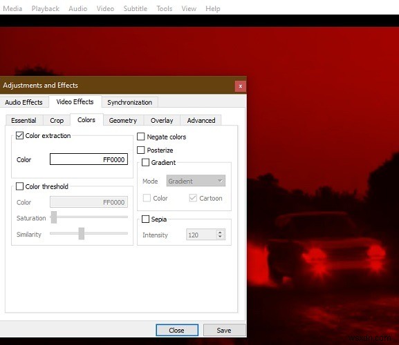The image size is (399, 345).
Task: Go to the Synchronization tab
Action: tap(130, 102)
